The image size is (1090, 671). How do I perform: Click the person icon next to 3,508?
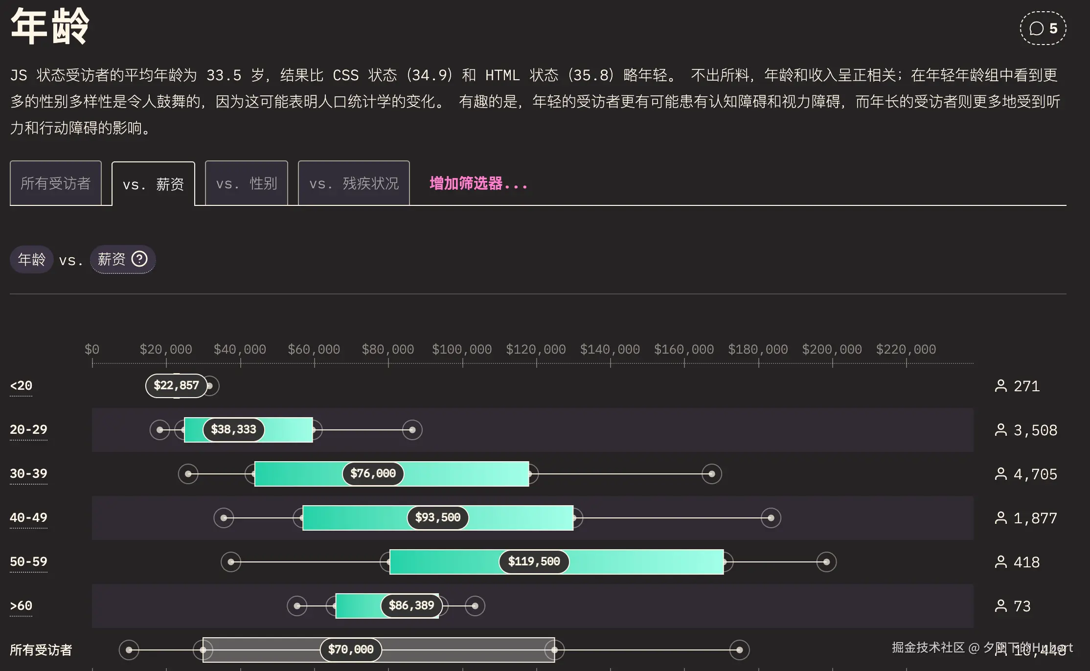(x=1000, y=430)
